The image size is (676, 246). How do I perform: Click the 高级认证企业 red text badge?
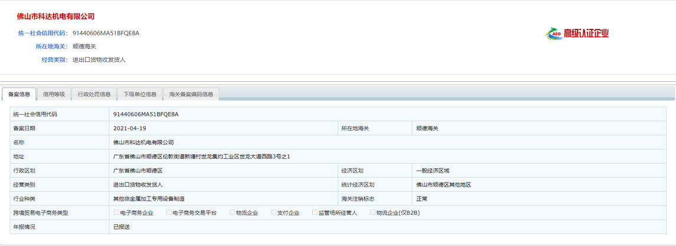click(586, 34)
